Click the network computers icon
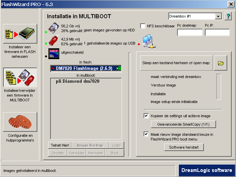Image resolution: width=236 pixels, height=177 pixels. point(149,41)
